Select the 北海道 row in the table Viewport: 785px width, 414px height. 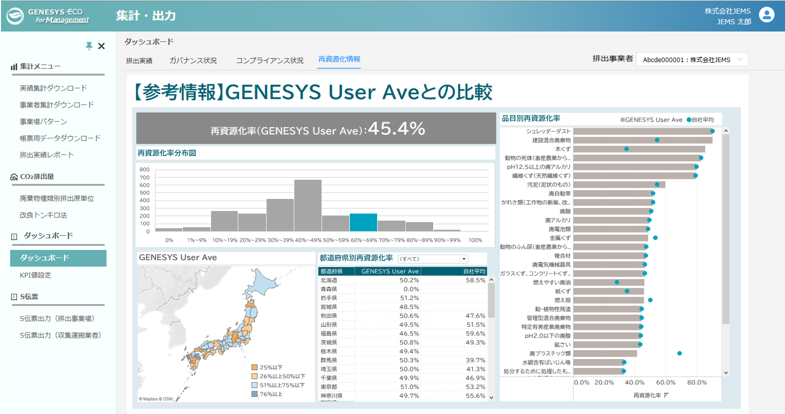pos(403,280)
